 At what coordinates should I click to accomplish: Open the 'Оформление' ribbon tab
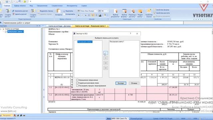tap(42, 6)
